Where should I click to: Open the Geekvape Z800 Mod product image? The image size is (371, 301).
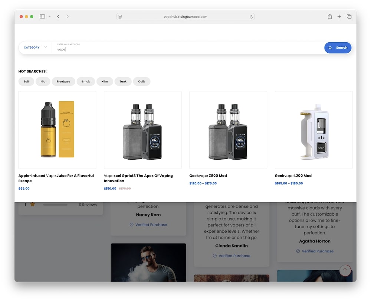coord(228,130)
